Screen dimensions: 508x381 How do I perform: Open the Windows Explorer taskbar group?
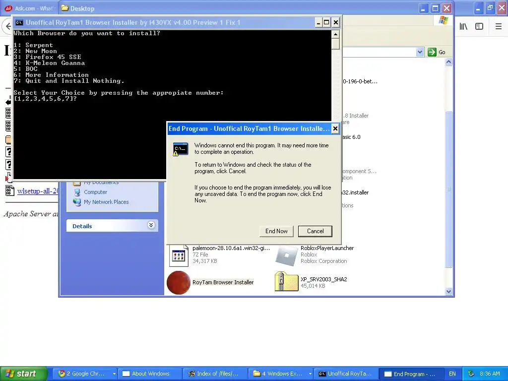tap(281, 374)
